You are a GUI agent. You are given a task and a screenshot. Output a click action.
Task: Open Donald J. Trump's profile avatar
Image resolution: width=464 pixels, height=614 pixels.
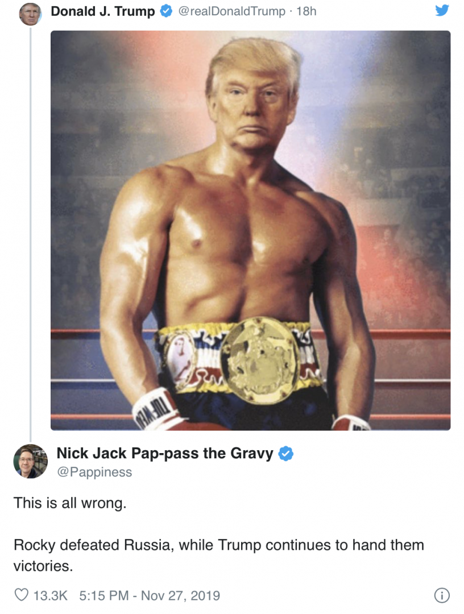30,14
